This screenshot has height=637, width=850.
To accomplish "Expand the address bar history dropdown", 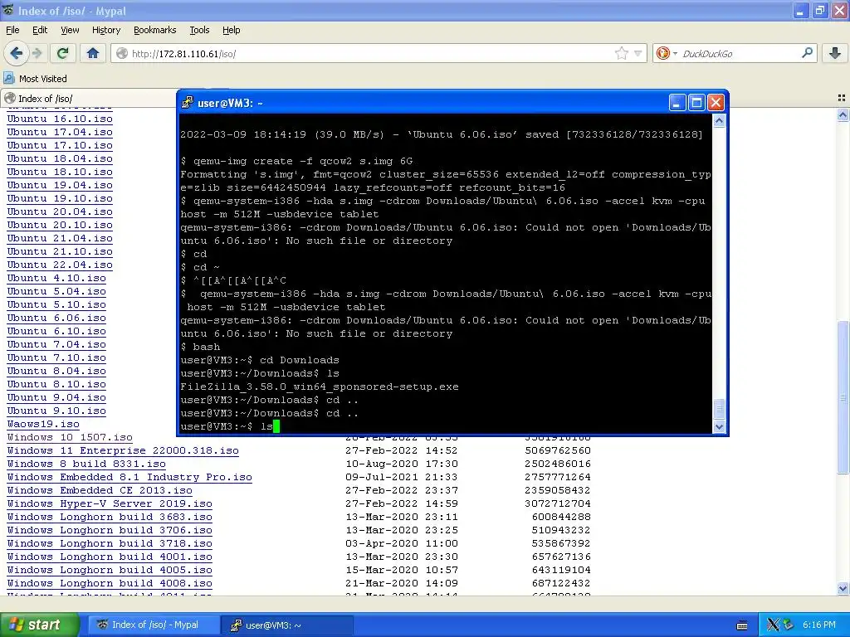I will pos(638,53).
